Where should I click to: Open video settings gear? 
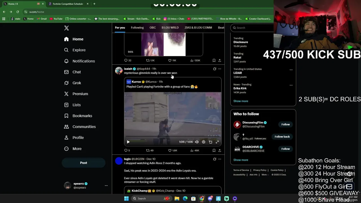click(204, 142)
